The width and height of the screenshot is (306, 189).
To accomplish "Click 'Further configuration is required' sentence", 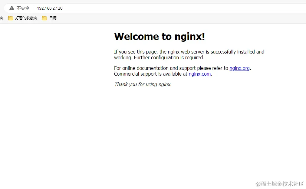I will click(169, 58).
